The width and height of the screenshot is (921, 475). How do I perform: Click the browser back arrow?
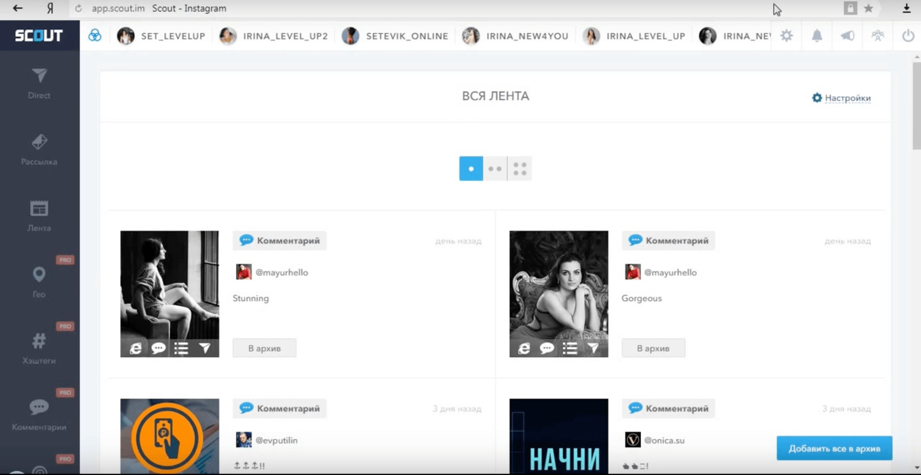(18, 8)
